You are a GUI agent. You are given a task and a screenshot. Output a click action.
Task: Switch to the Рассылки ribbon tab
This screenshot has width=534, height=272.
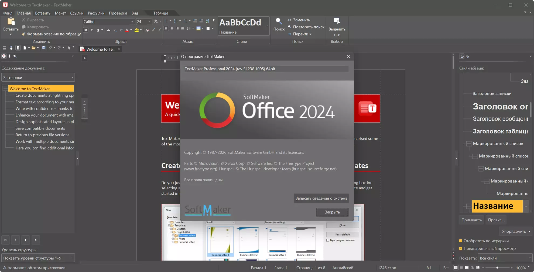(x=96, y=13)
